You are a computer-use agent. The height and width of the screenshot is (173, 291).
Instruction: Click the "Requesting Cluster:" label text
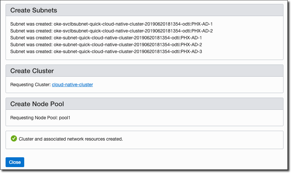[30, 85]
